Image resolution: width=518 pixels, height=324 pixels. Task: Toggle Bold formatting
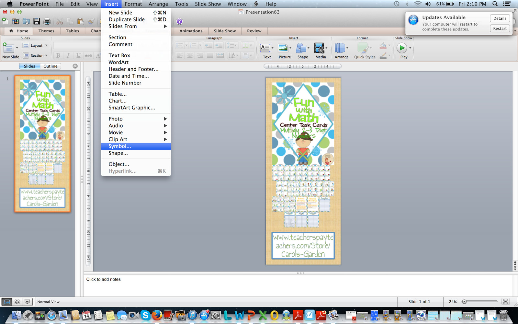pyautogui.click(x=58, y=55)
